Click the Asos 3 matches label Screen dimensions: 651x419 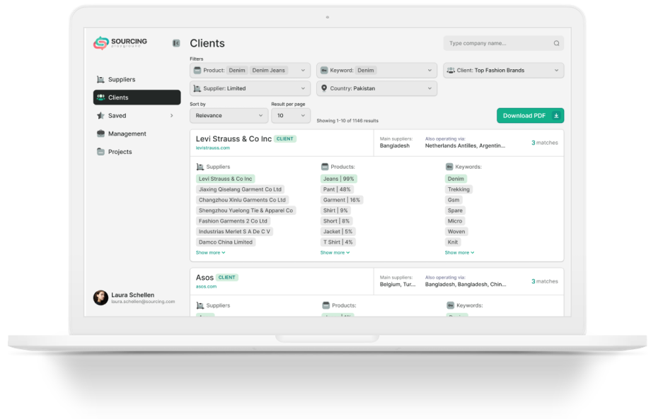tap(545, 281)
